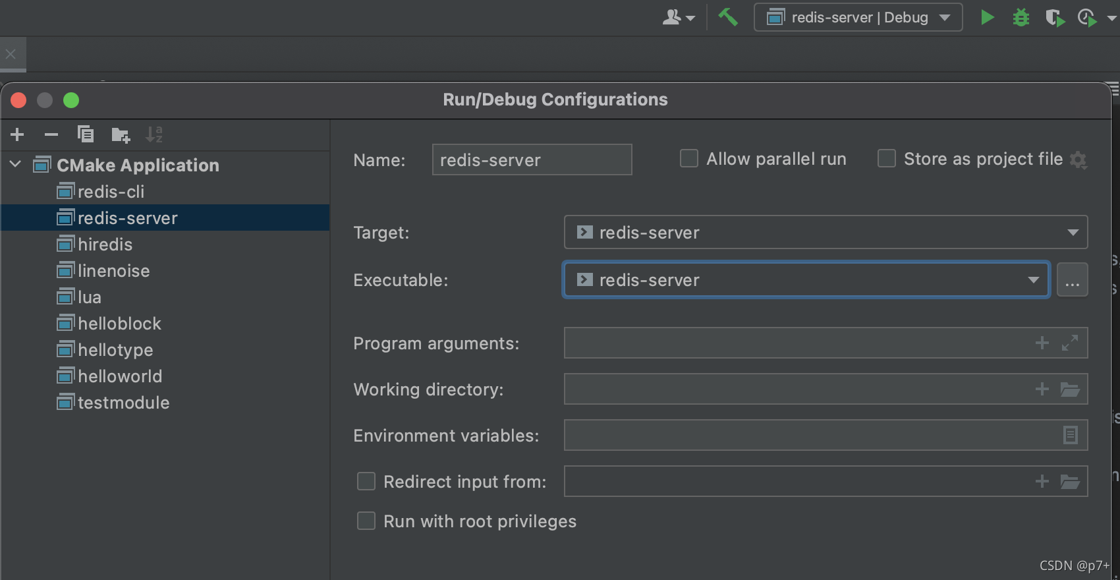Open the Executable dropdown list
The height and width of the screenshot is (580, 1120).
tap(1033, 280)
